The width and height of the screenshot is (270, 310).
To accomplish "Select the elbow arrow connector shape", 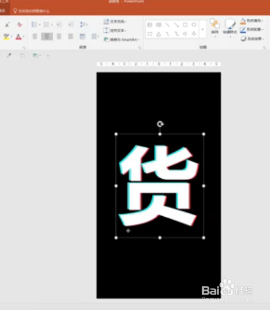I will [x=176, y=34].
